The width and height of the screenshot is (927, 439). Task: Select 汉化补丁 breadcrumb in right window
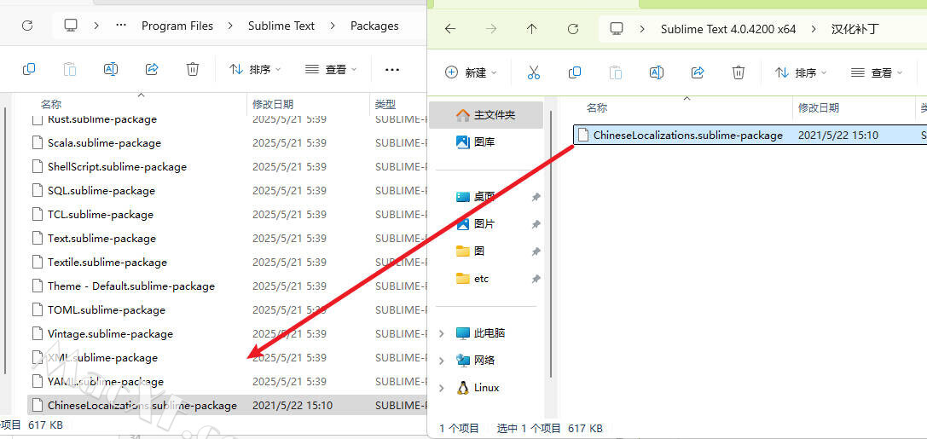(855, 29)
